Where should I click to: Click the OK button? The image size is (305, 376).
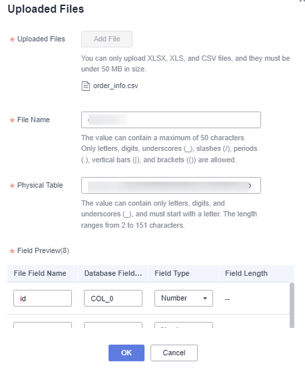click(127, 353)
